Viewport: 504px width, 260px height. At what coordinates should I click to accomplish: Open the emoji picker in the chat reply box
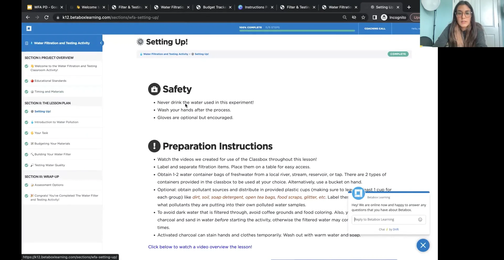(420, 220)
